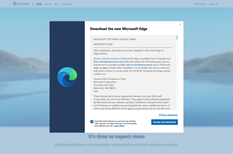Click 'One Microsoft Way' address line

click(x=104, y=85)
